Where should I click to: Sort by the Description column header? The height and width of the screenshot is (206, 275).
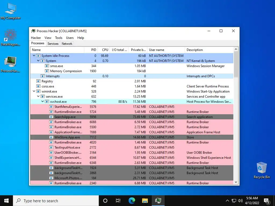click(x=209, y=50)
